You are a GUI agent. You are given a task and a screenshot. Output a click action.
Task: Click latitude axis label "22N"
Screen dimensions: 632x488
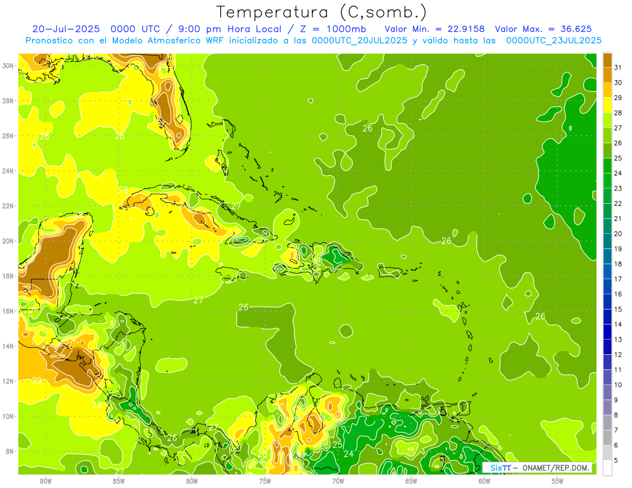click(x=9, y=206)
